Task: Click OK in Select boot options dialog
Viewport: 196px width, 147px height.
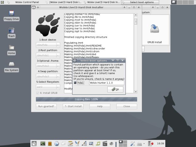Action: (115, 89)
